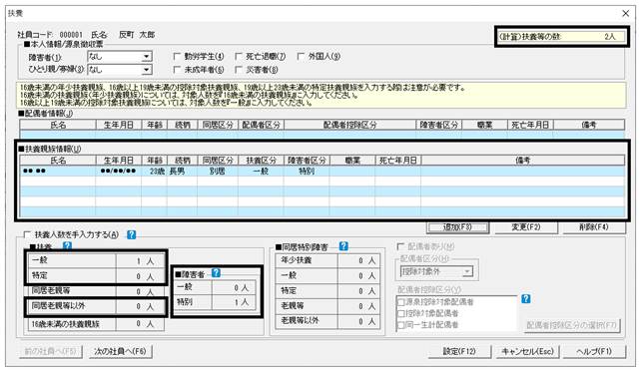The image size is (641, 370).
Task: Toggle the 配偶者あり checkbox
Action: pyautogui.click(x=400, y=246)
